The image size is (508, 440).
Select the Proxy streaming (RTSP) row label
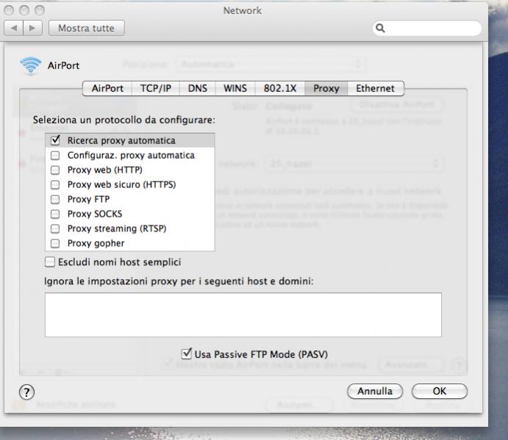tap(117, 228)
